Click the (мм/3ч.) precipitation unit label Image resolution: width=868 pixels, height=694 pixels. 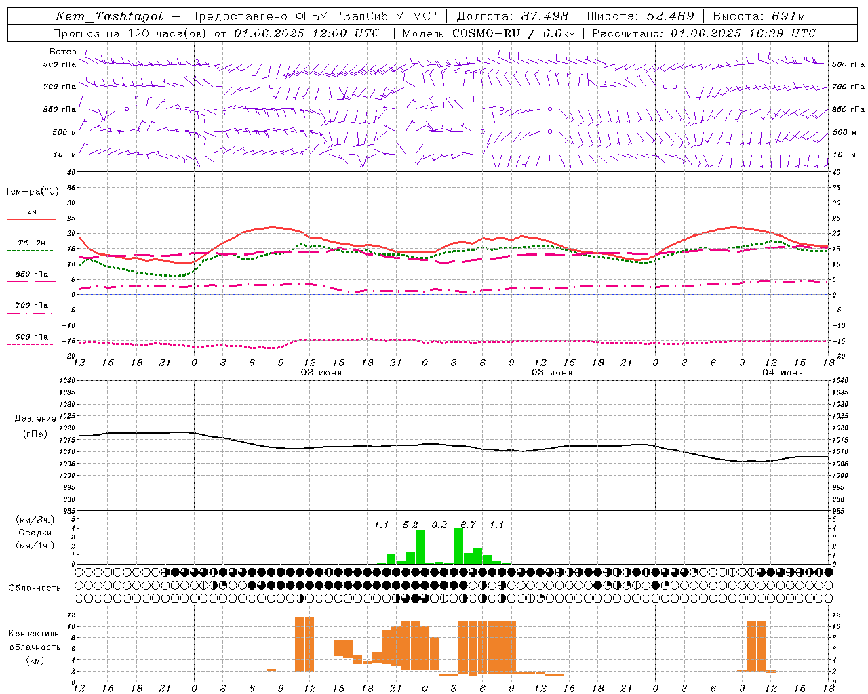35,520
